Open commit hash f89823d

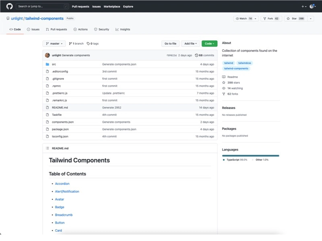(171, 55)
